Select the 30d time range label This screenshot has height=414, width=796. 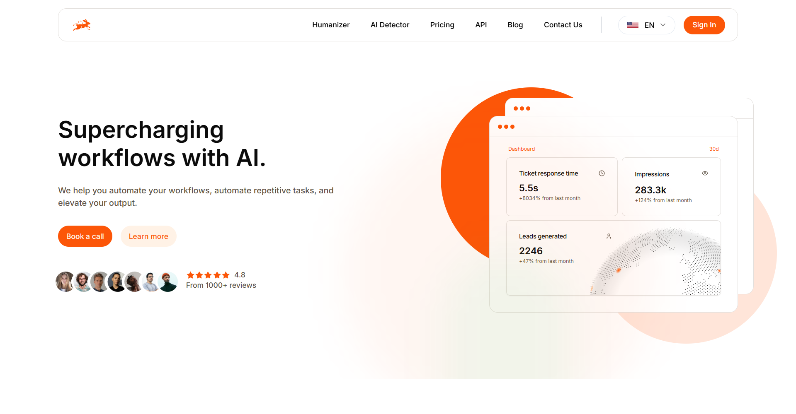point(714,149)
